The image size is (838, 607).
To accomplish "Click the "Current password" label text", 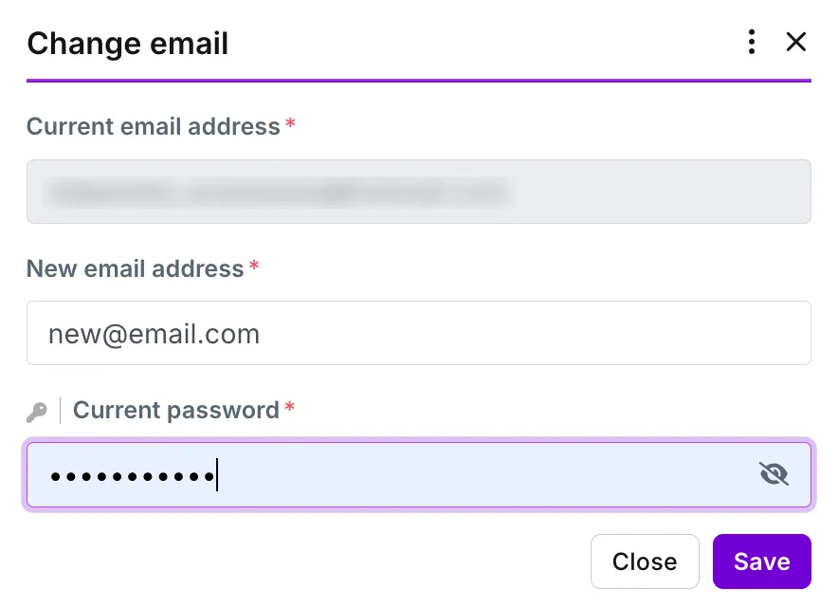I will (175, 411).
